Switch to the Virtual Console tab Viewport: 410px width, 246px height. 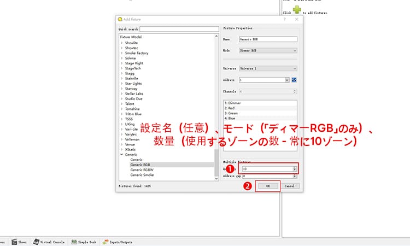coord(49,242)
